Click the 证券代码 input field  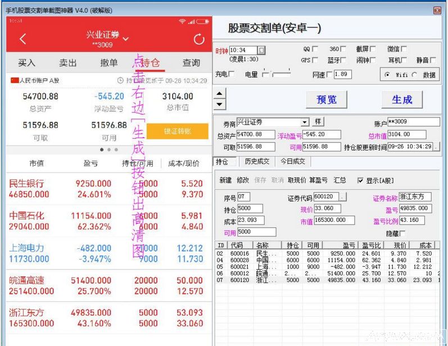326,197
